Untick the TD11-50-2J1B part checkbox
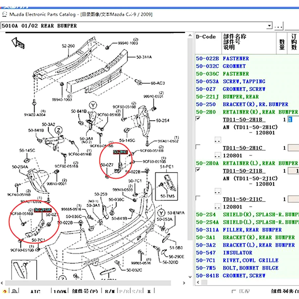This screenshot has width=299, height=299. [x=198, y=169]
